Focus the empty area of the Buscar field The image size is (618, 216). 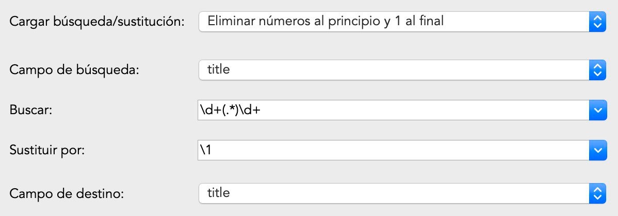tap(413, 110)
